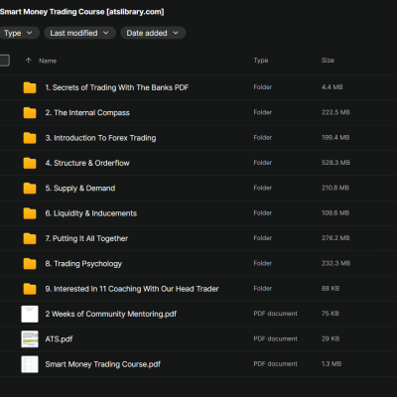397x397 pixels.
Task: Click the '222.5 MB' size value
Action: 335,112
